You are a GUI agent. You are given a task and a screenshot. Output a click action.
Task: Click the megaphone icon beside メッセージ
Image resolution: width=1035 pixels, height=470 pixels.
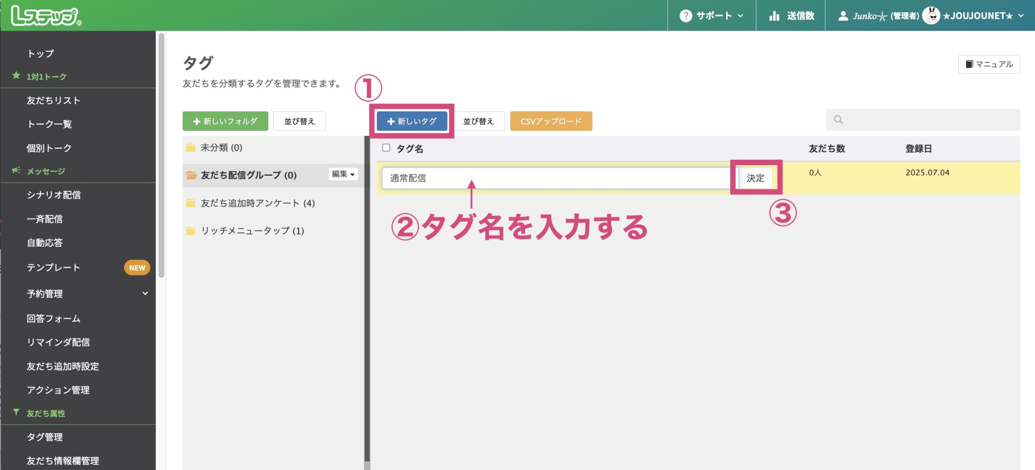click(16, 170)
